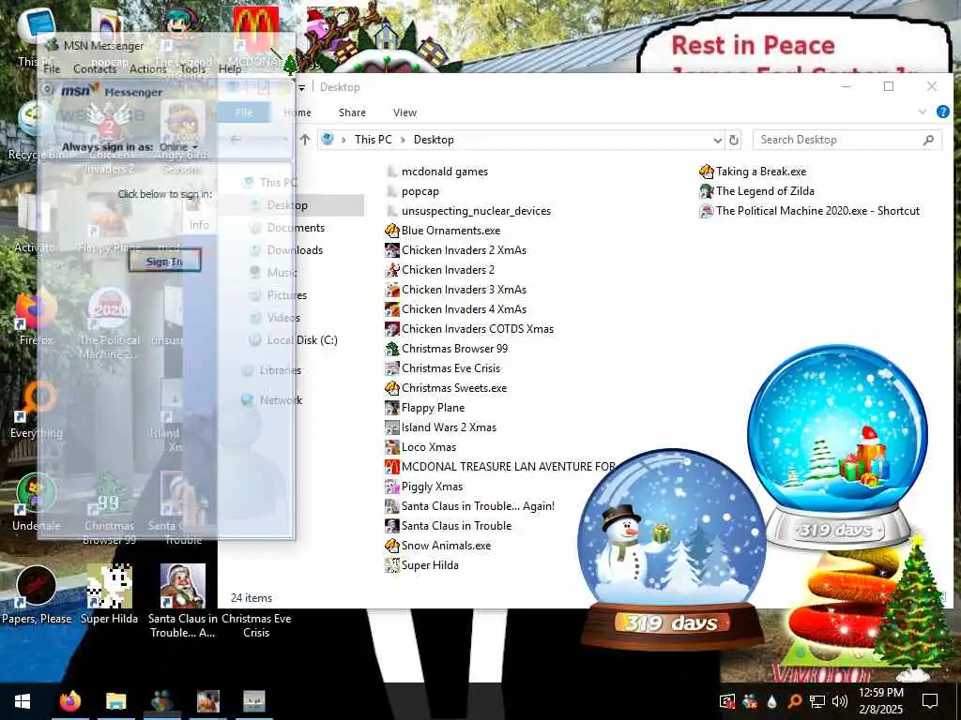Viewport: 961px width, 720px height.
Task: Select Piggly Xmas file icon
Action: (x=391, y=487)
